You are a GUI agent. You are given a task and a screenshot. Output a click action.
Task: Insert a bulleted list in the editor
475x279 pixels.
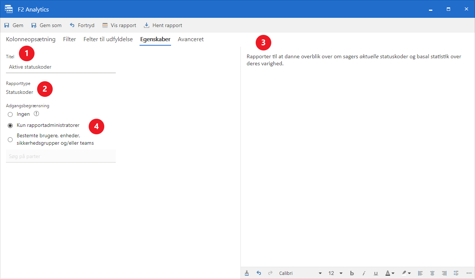[456, 273]
